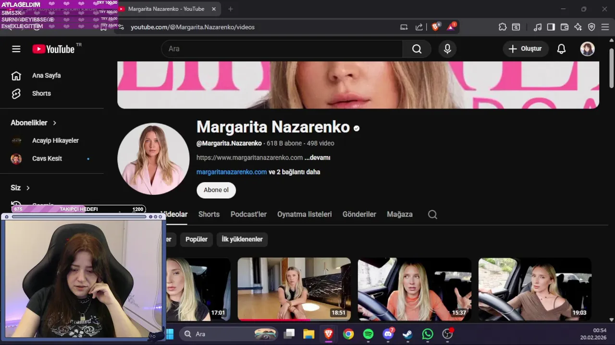615x345 pixels.
Task: Open Steam from taskbar
Action: [x=407, y=334]
